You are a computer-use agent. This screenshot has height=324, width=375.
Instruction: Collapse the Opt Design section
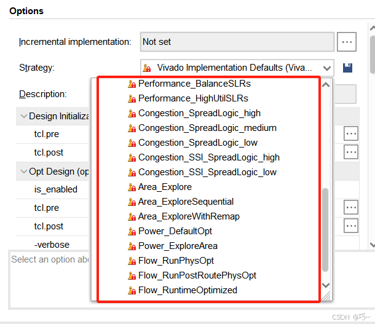(x=24, y=172)
